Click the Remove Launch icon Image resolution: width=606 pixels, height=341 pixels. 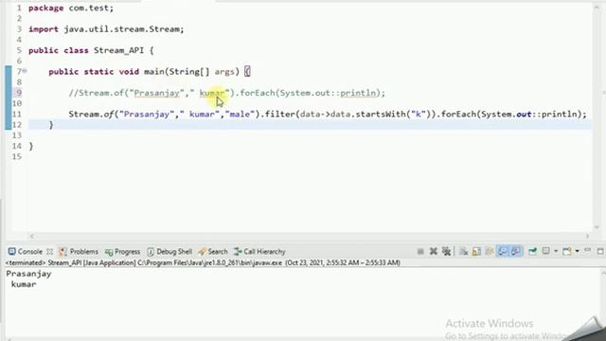[434, 252]
